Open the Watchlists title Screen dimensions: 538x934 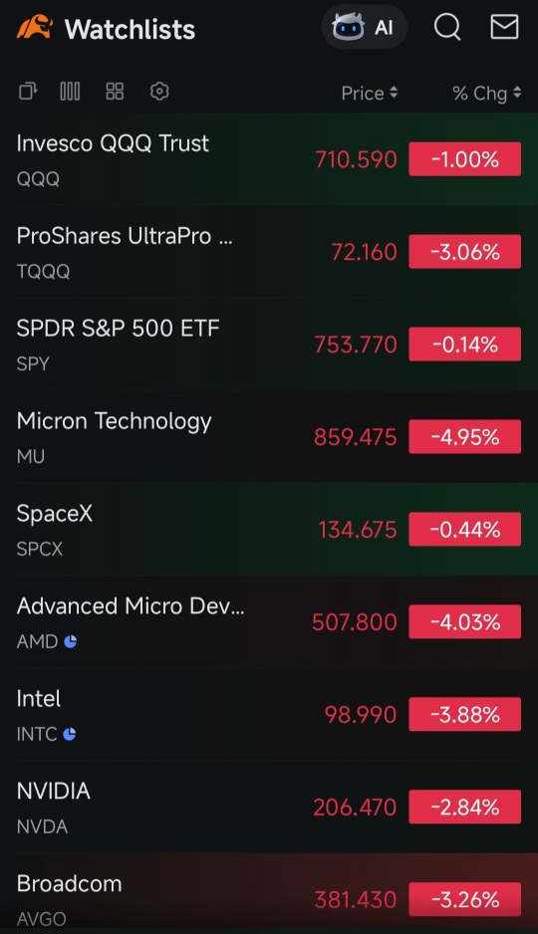[x=130, y=29]
